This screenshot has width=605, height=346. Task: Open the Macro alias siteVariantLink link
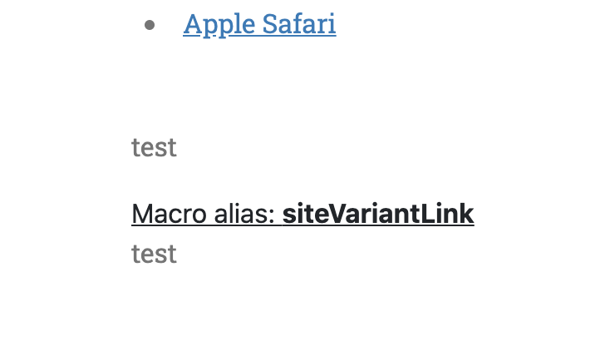click(x=302, y=214)
